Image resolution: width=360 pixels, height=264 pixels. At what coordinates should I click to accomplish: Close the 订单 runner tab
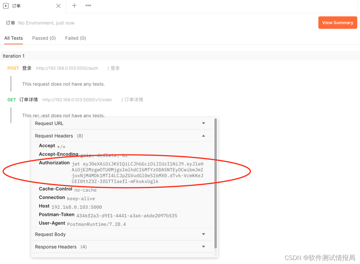point(58,6)
